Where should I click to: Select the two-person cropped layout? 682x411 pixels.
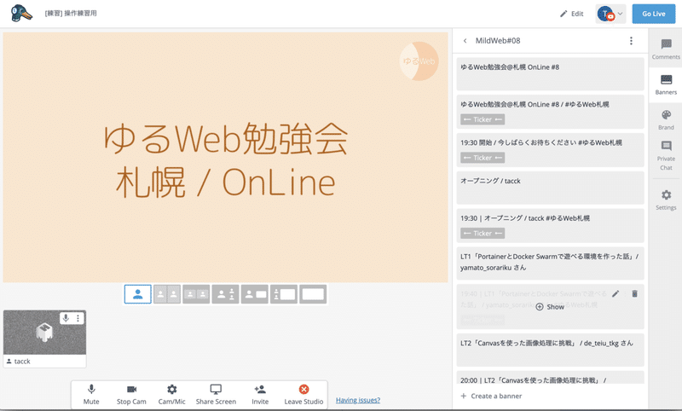pos(167,294)
